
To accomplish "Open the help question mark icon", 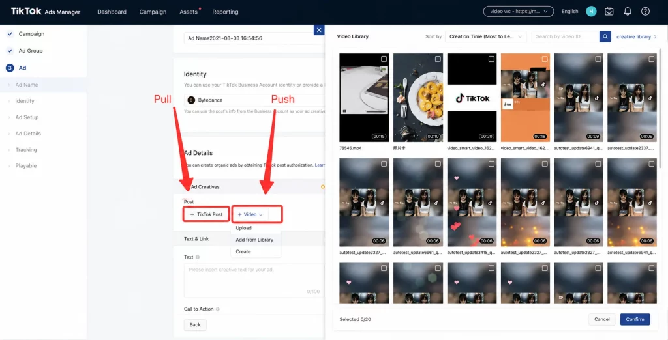I will pos(645,12).
